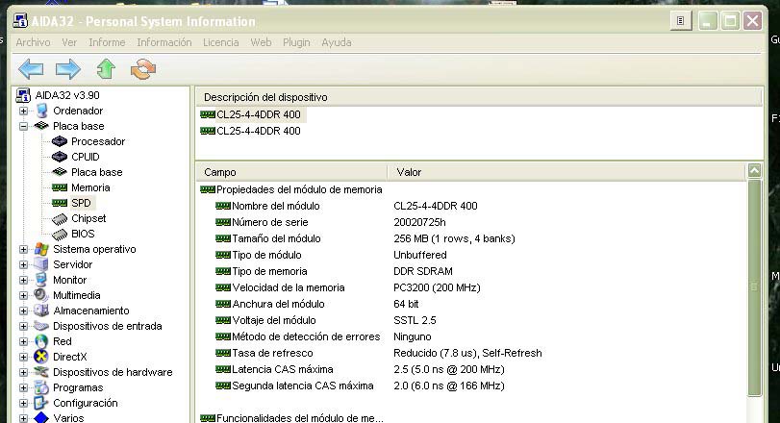This screenshot has height=423, width=780.
Task: Select the SPD tree item
Action: (81, 203)
